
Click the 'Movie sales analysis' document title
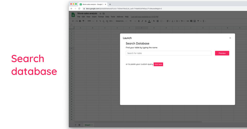coord(87,14)
